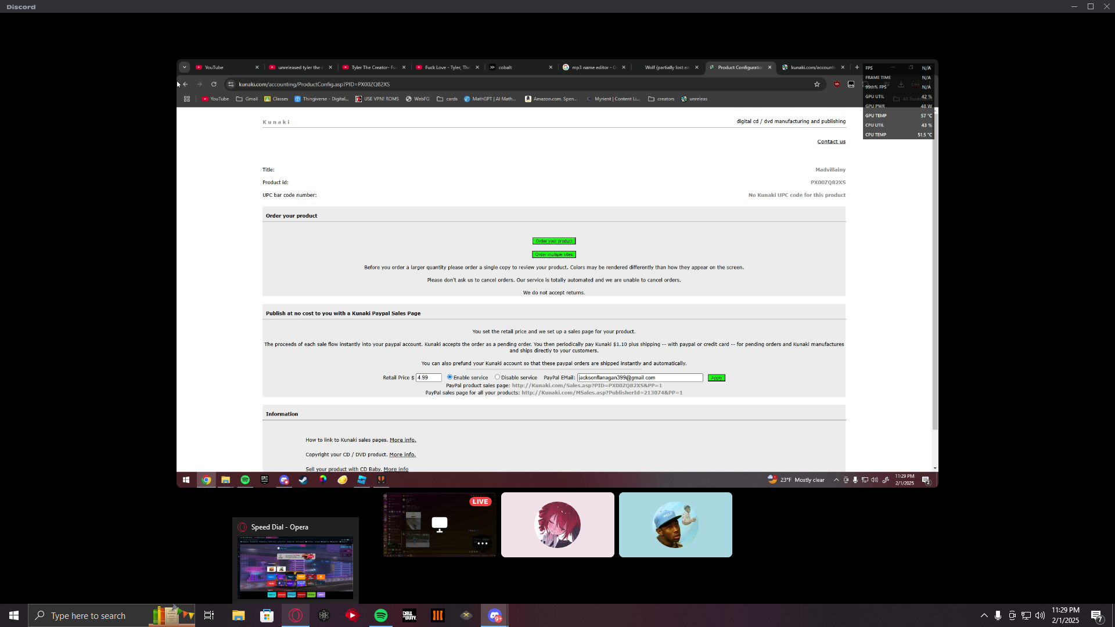Select the Enable service radio button
This screenshot has width=1115, height=627.
pyautogui.click(x=449, y=377)
